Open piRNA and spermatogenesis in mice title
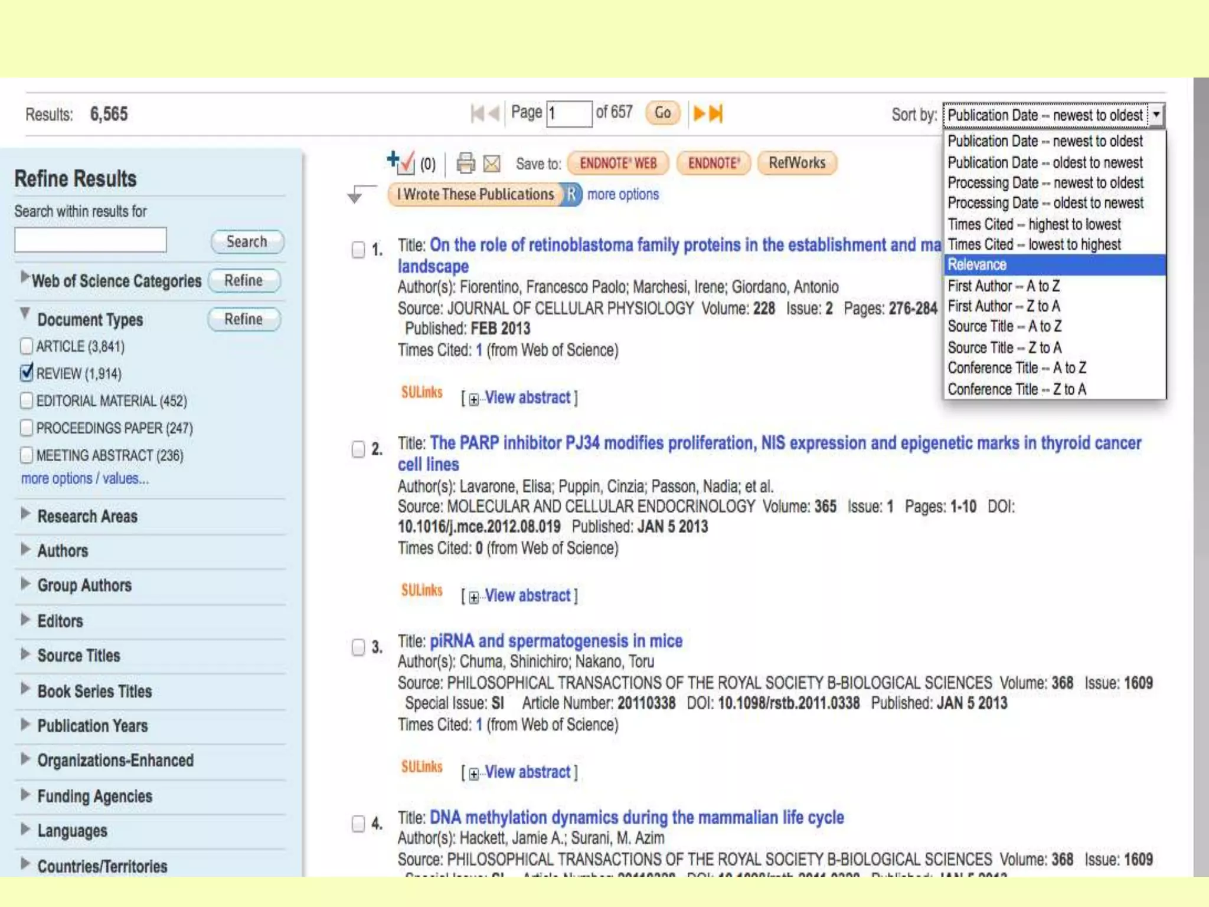 [x=556, y=641]
